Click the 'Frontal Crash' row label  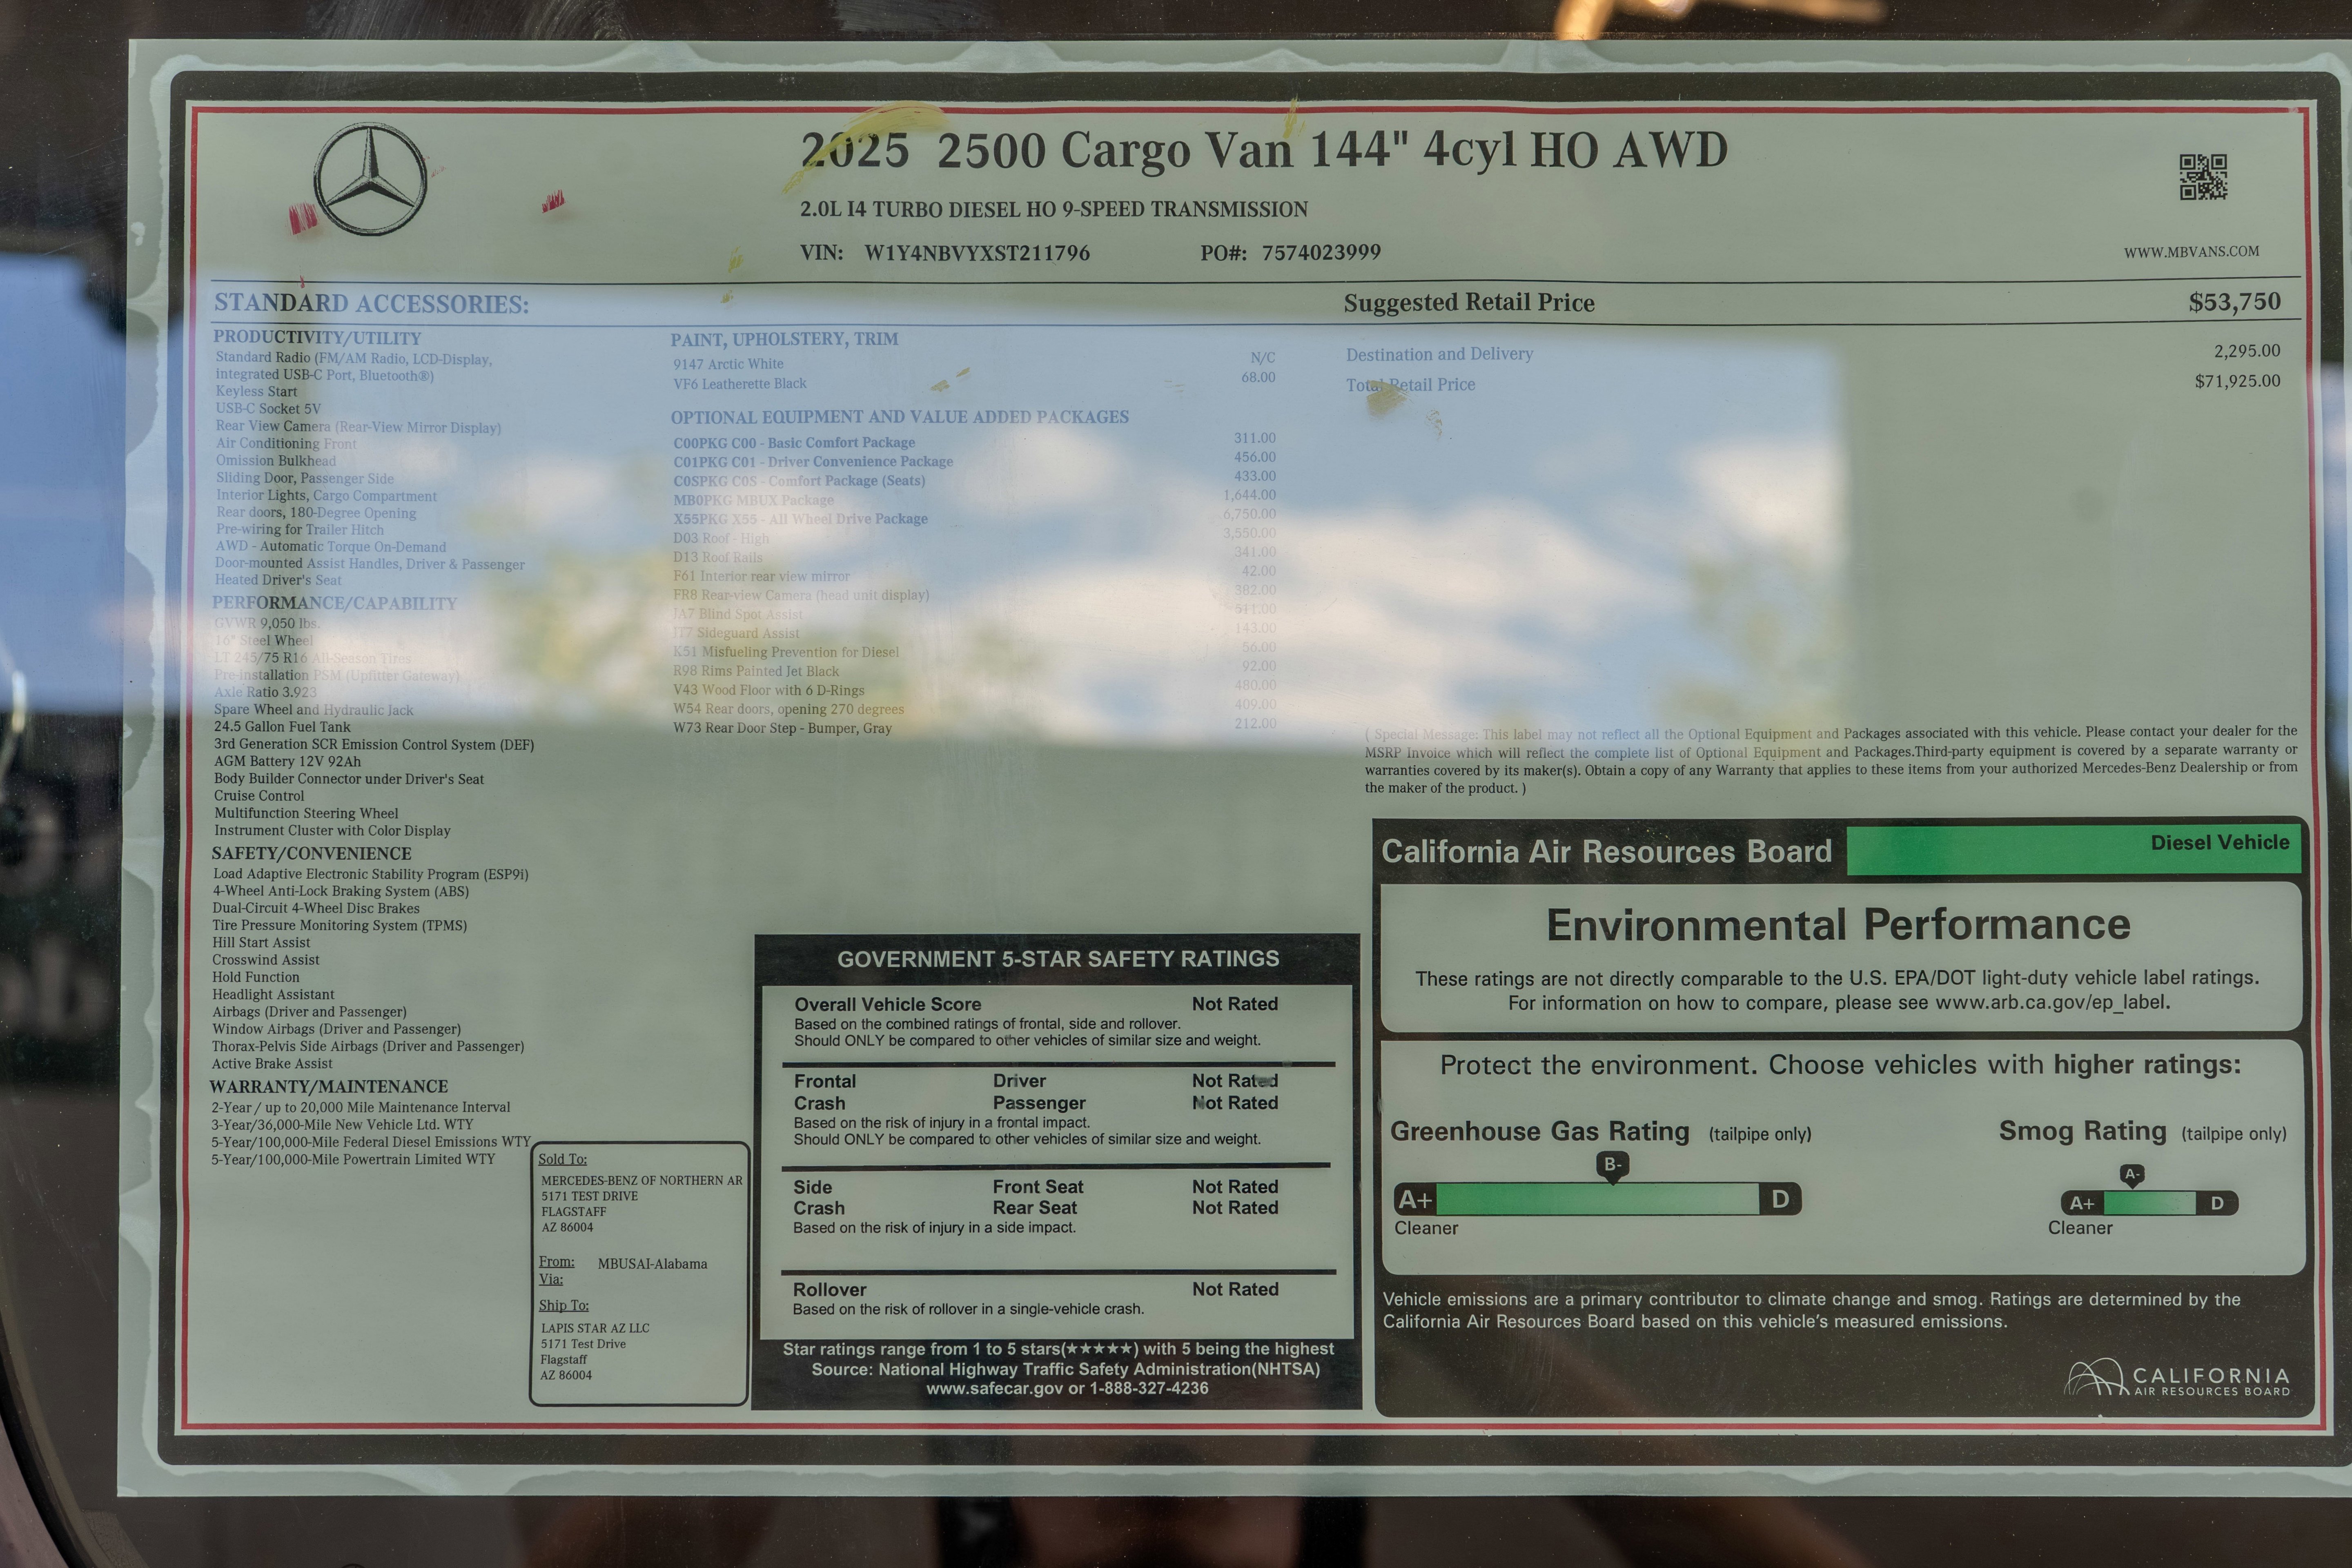tap(825, 1092)
